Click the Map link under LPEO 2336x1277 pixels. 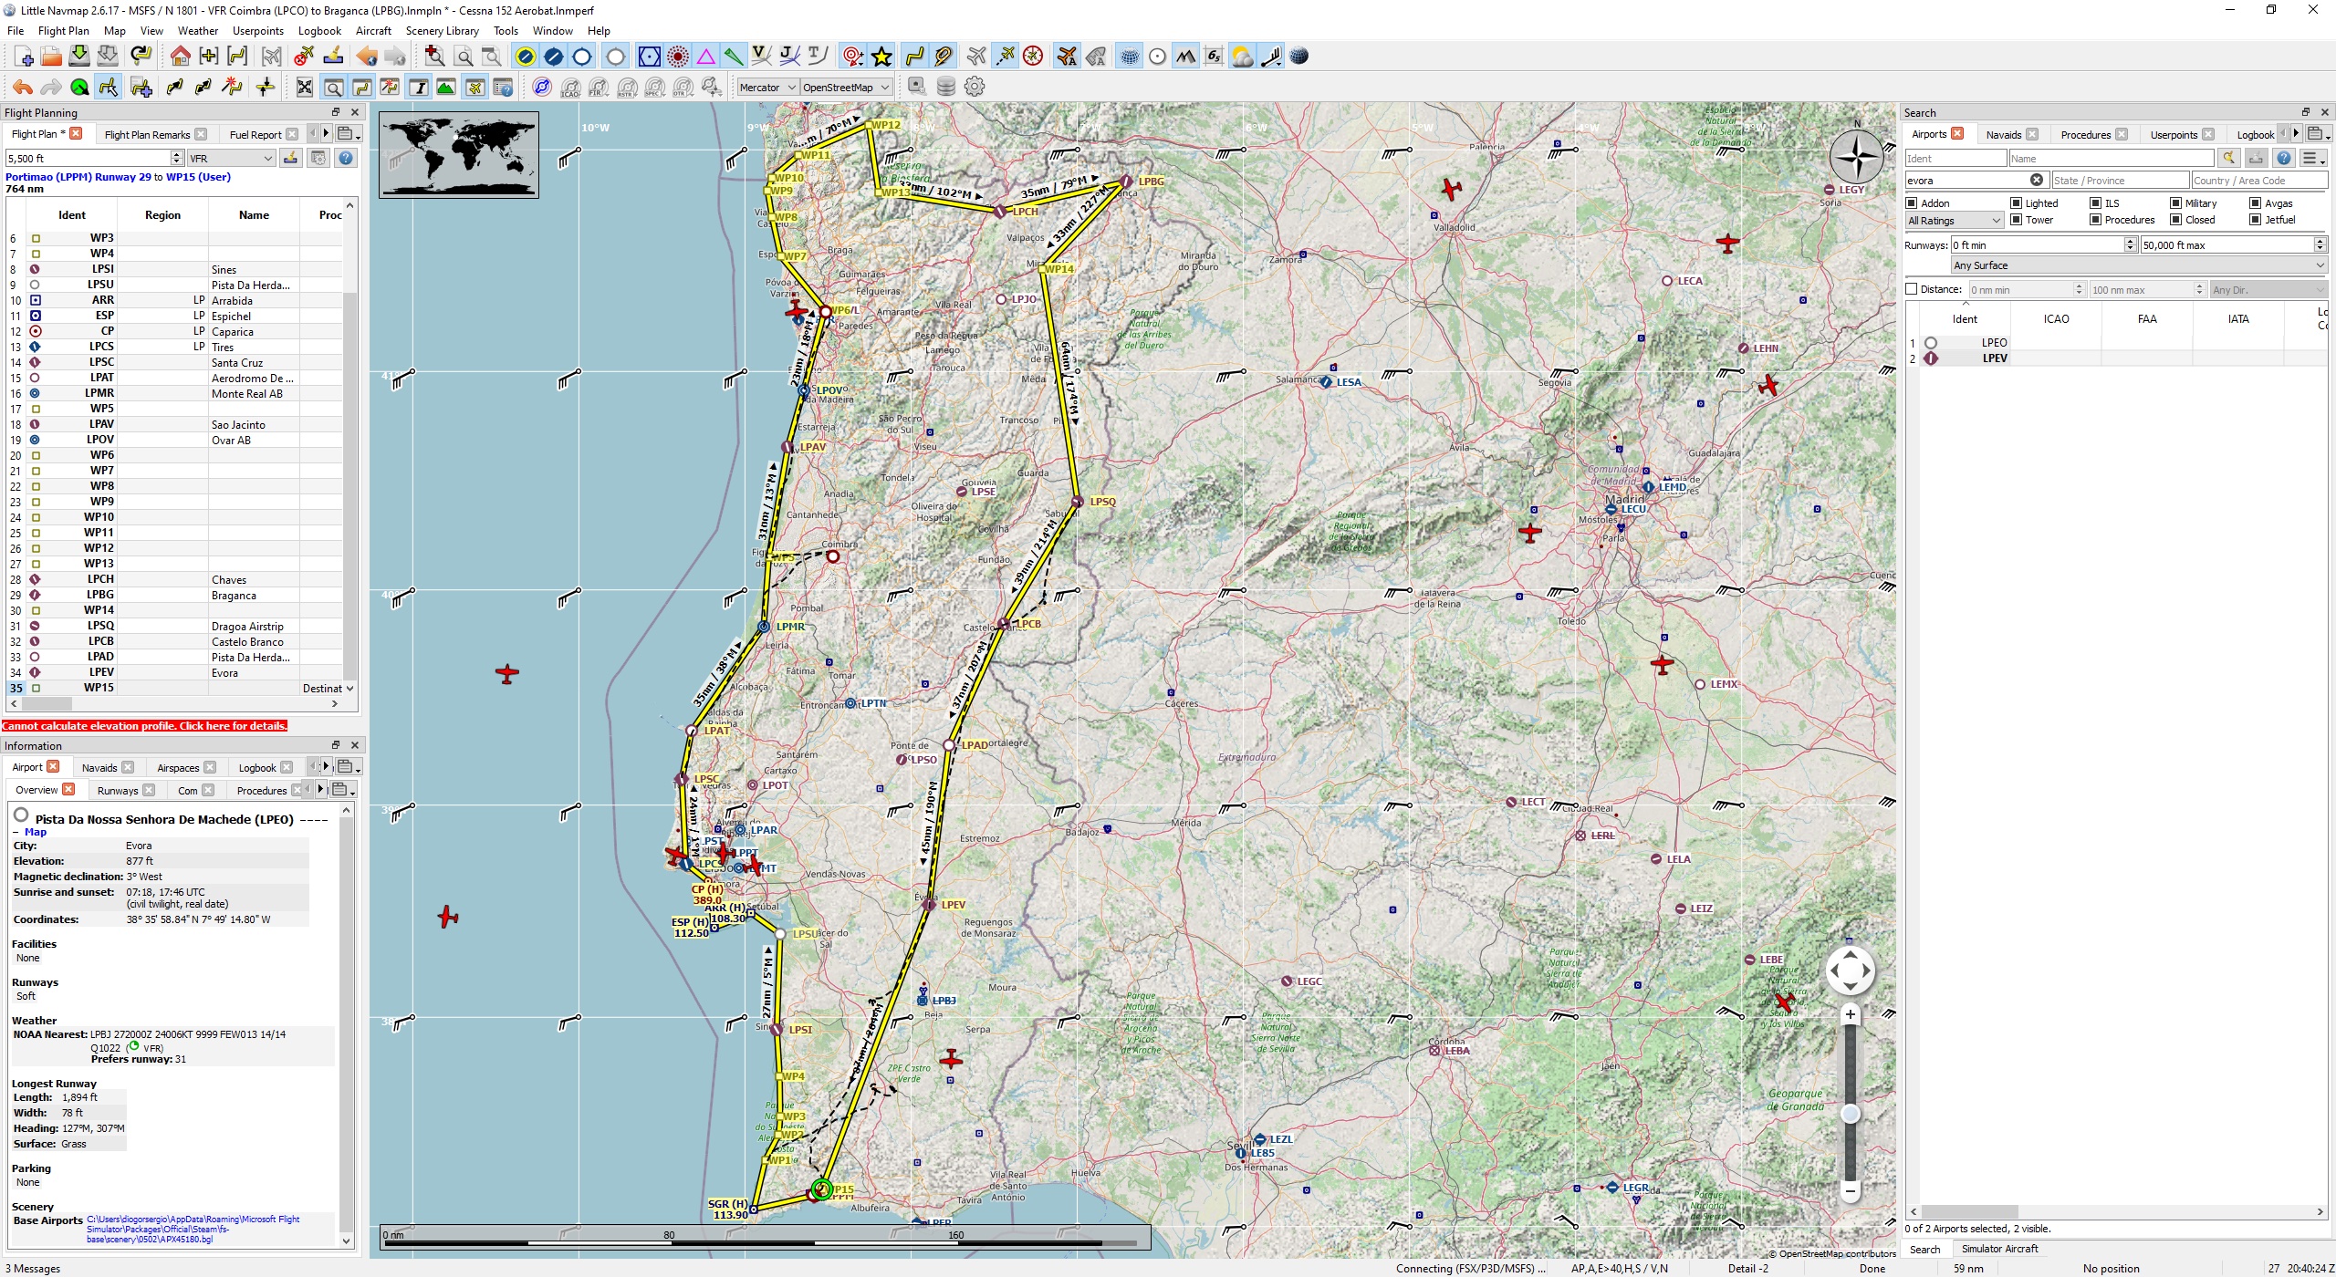click(36, 832)
